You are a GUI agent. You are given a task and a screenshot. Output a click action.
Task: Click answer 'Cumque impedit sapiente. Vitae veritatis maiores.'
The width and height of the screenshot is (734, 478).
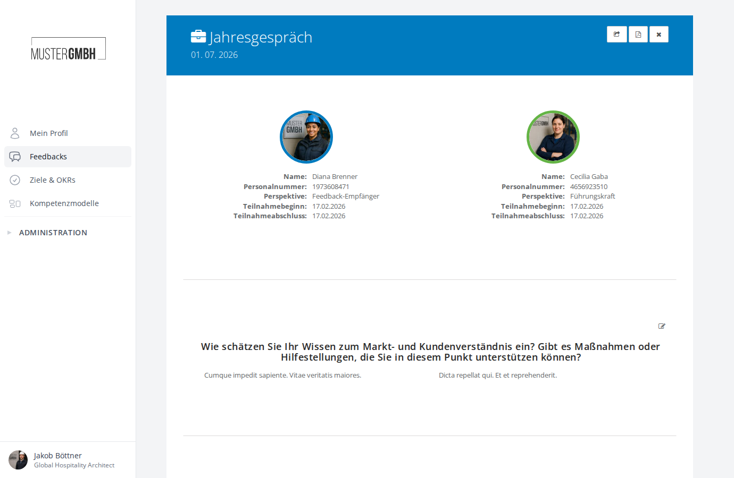282,375
